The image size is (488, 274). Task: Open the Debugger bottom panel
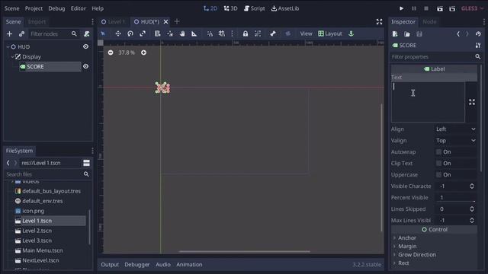(x=137, y=265)
